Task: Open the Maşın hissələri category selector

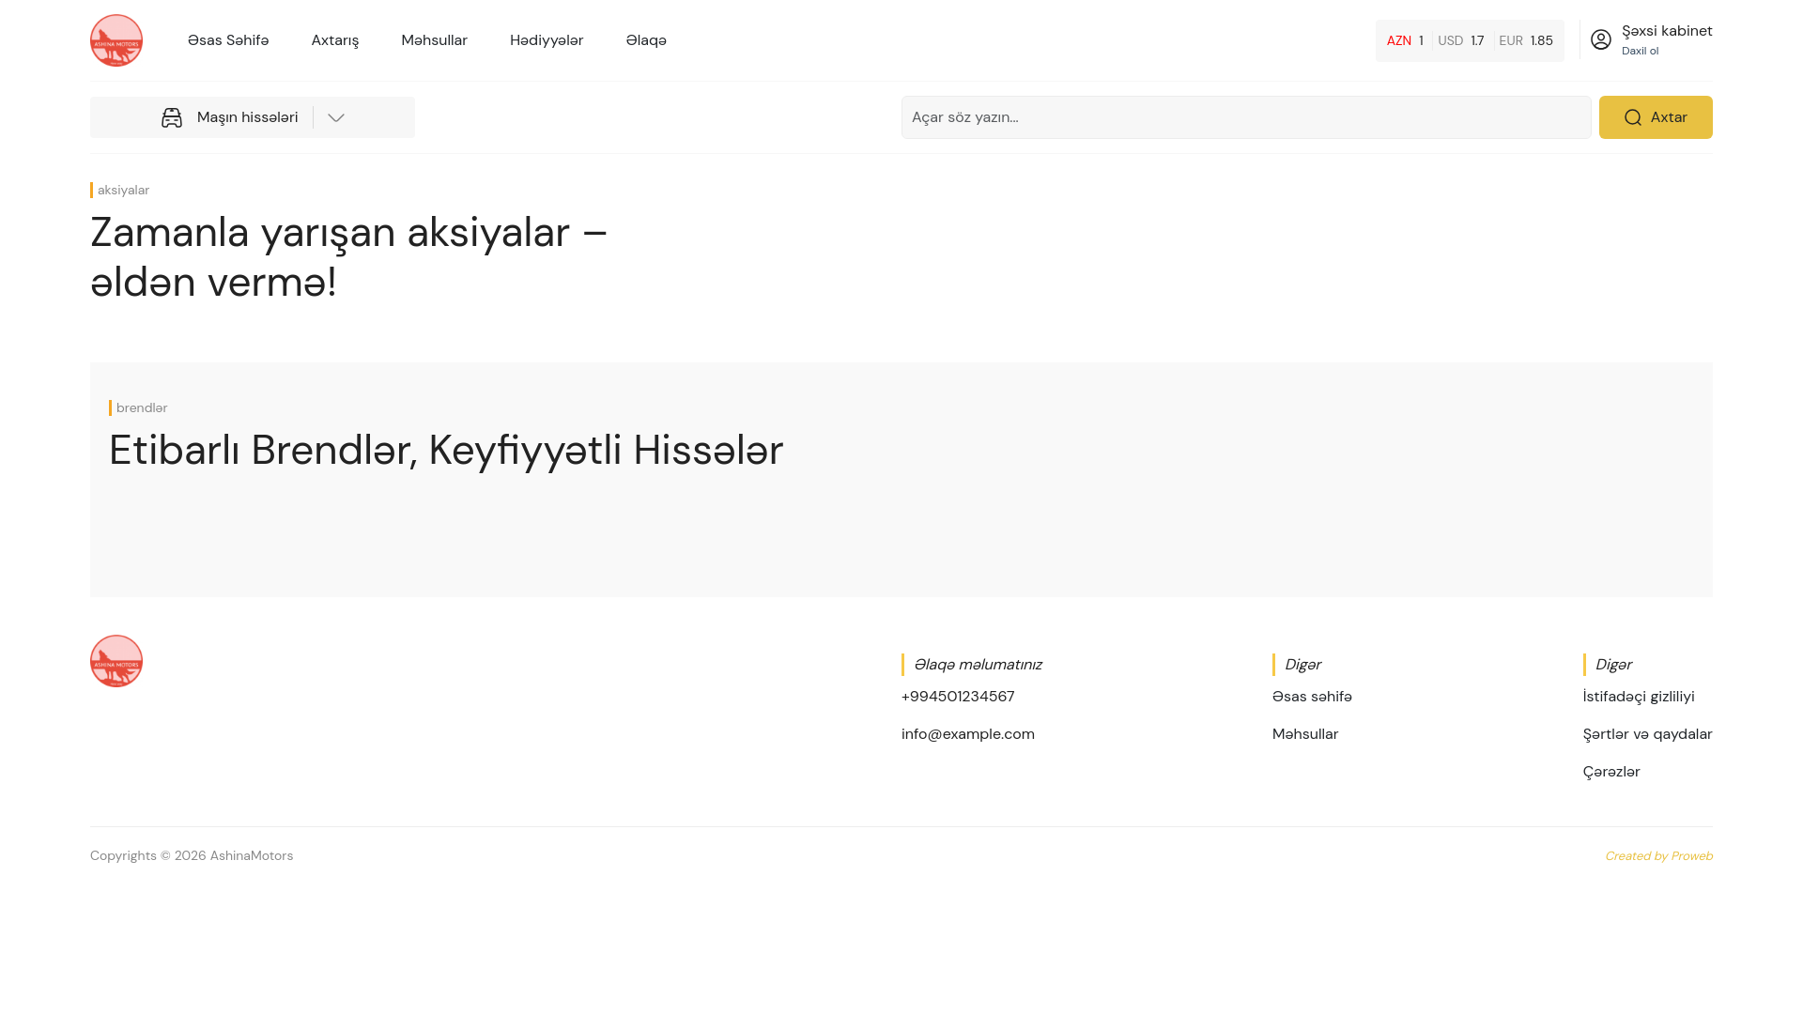Action: click(x=253, y=117)
